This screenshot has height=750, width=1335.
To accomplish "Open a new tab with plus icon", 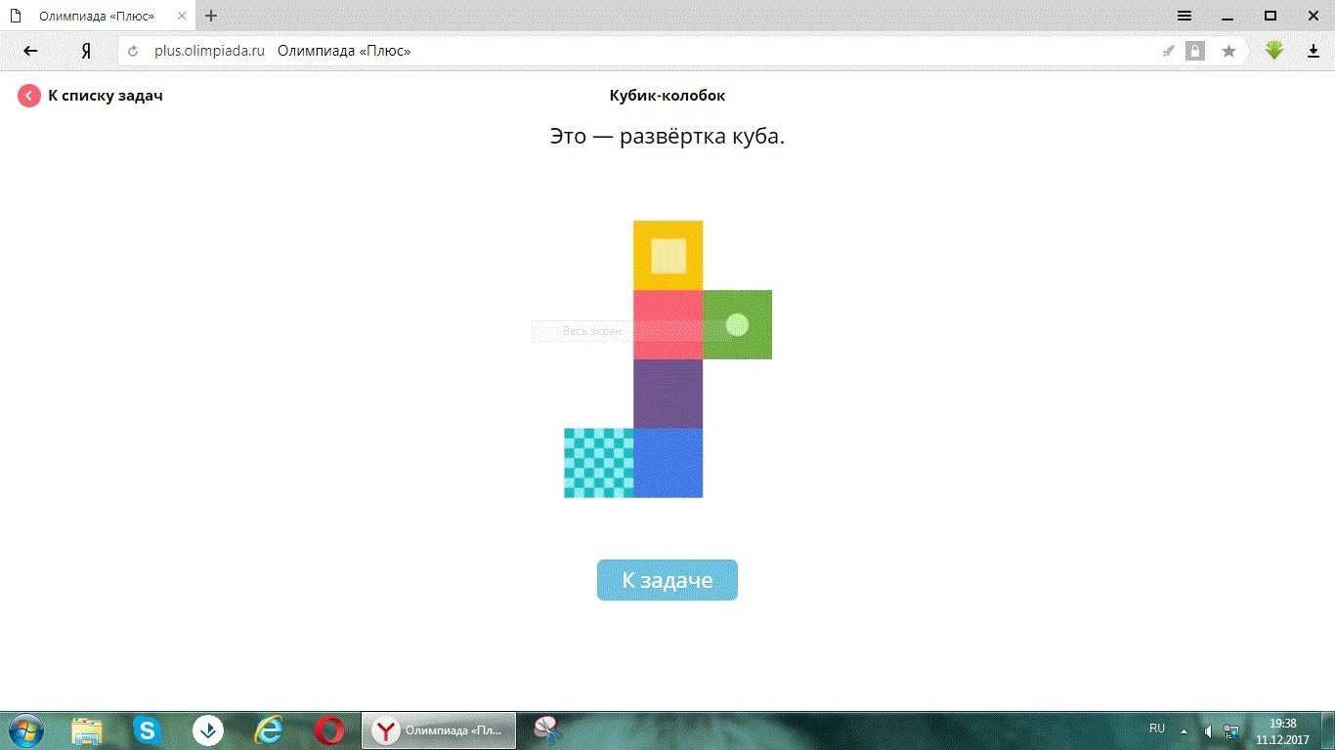I will pyautogui.click(x=211, y=16).
